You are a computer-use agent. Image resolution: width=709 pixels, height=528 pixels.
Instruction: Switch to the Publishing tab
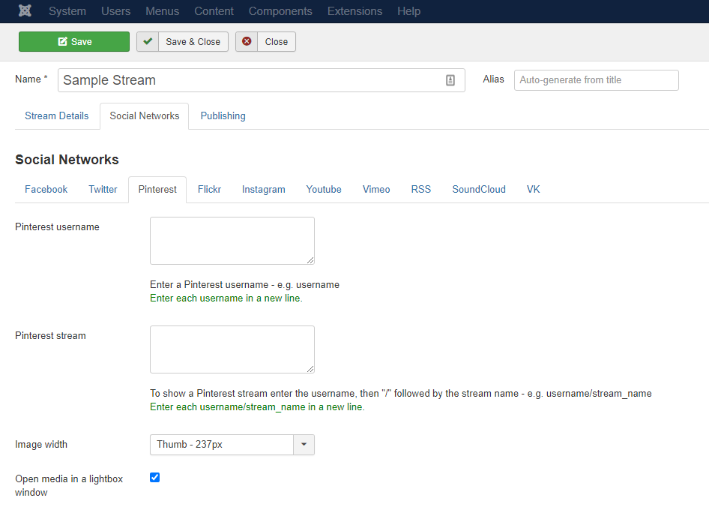coord(223,115)
